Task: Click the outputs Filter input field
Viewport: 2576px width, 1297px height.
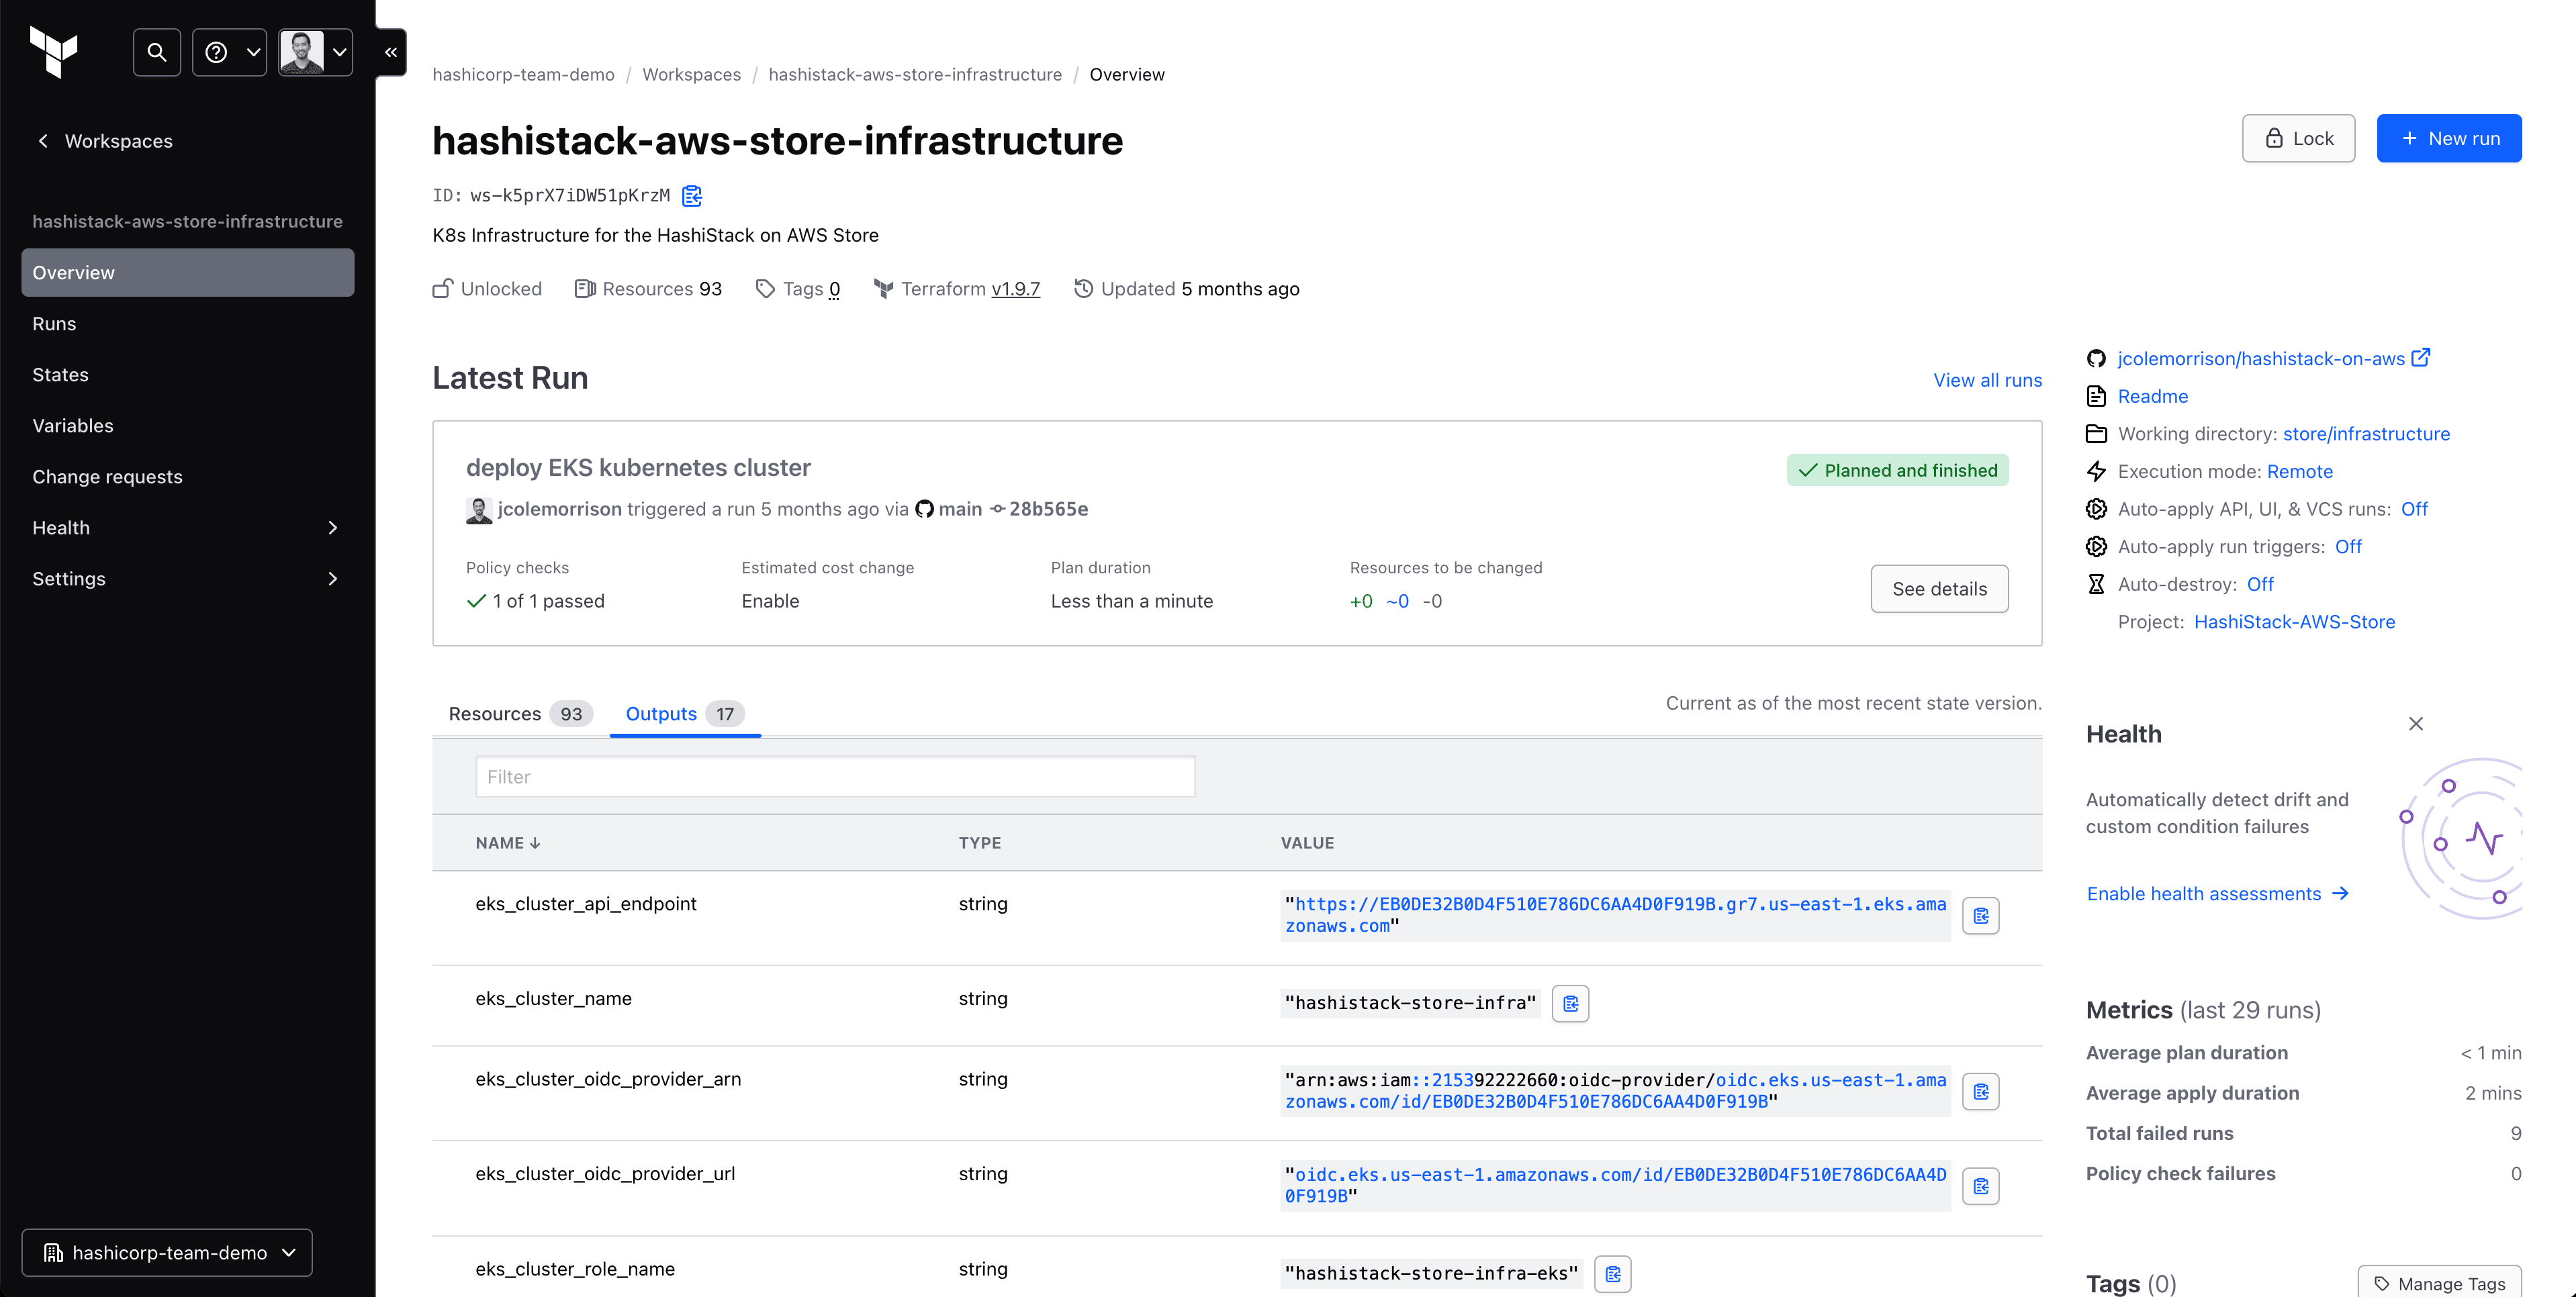Action: coord(835,777)
